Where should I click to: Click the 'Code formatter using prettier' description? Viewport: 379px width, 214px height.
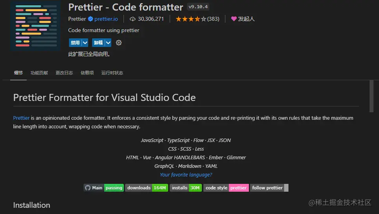[x=104, y=31]
